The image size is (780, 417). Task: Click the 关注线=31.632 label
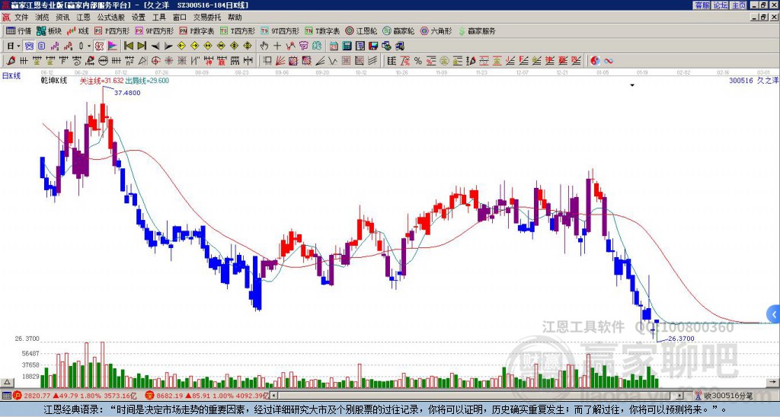tap(101, 81)
